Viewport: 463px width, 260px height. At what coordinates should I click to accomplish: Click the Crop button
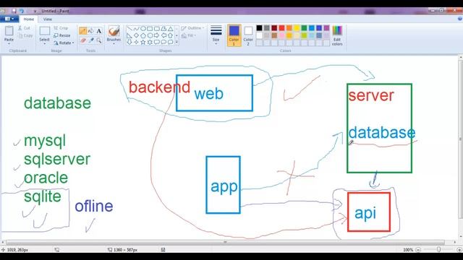tap(61, 28)
